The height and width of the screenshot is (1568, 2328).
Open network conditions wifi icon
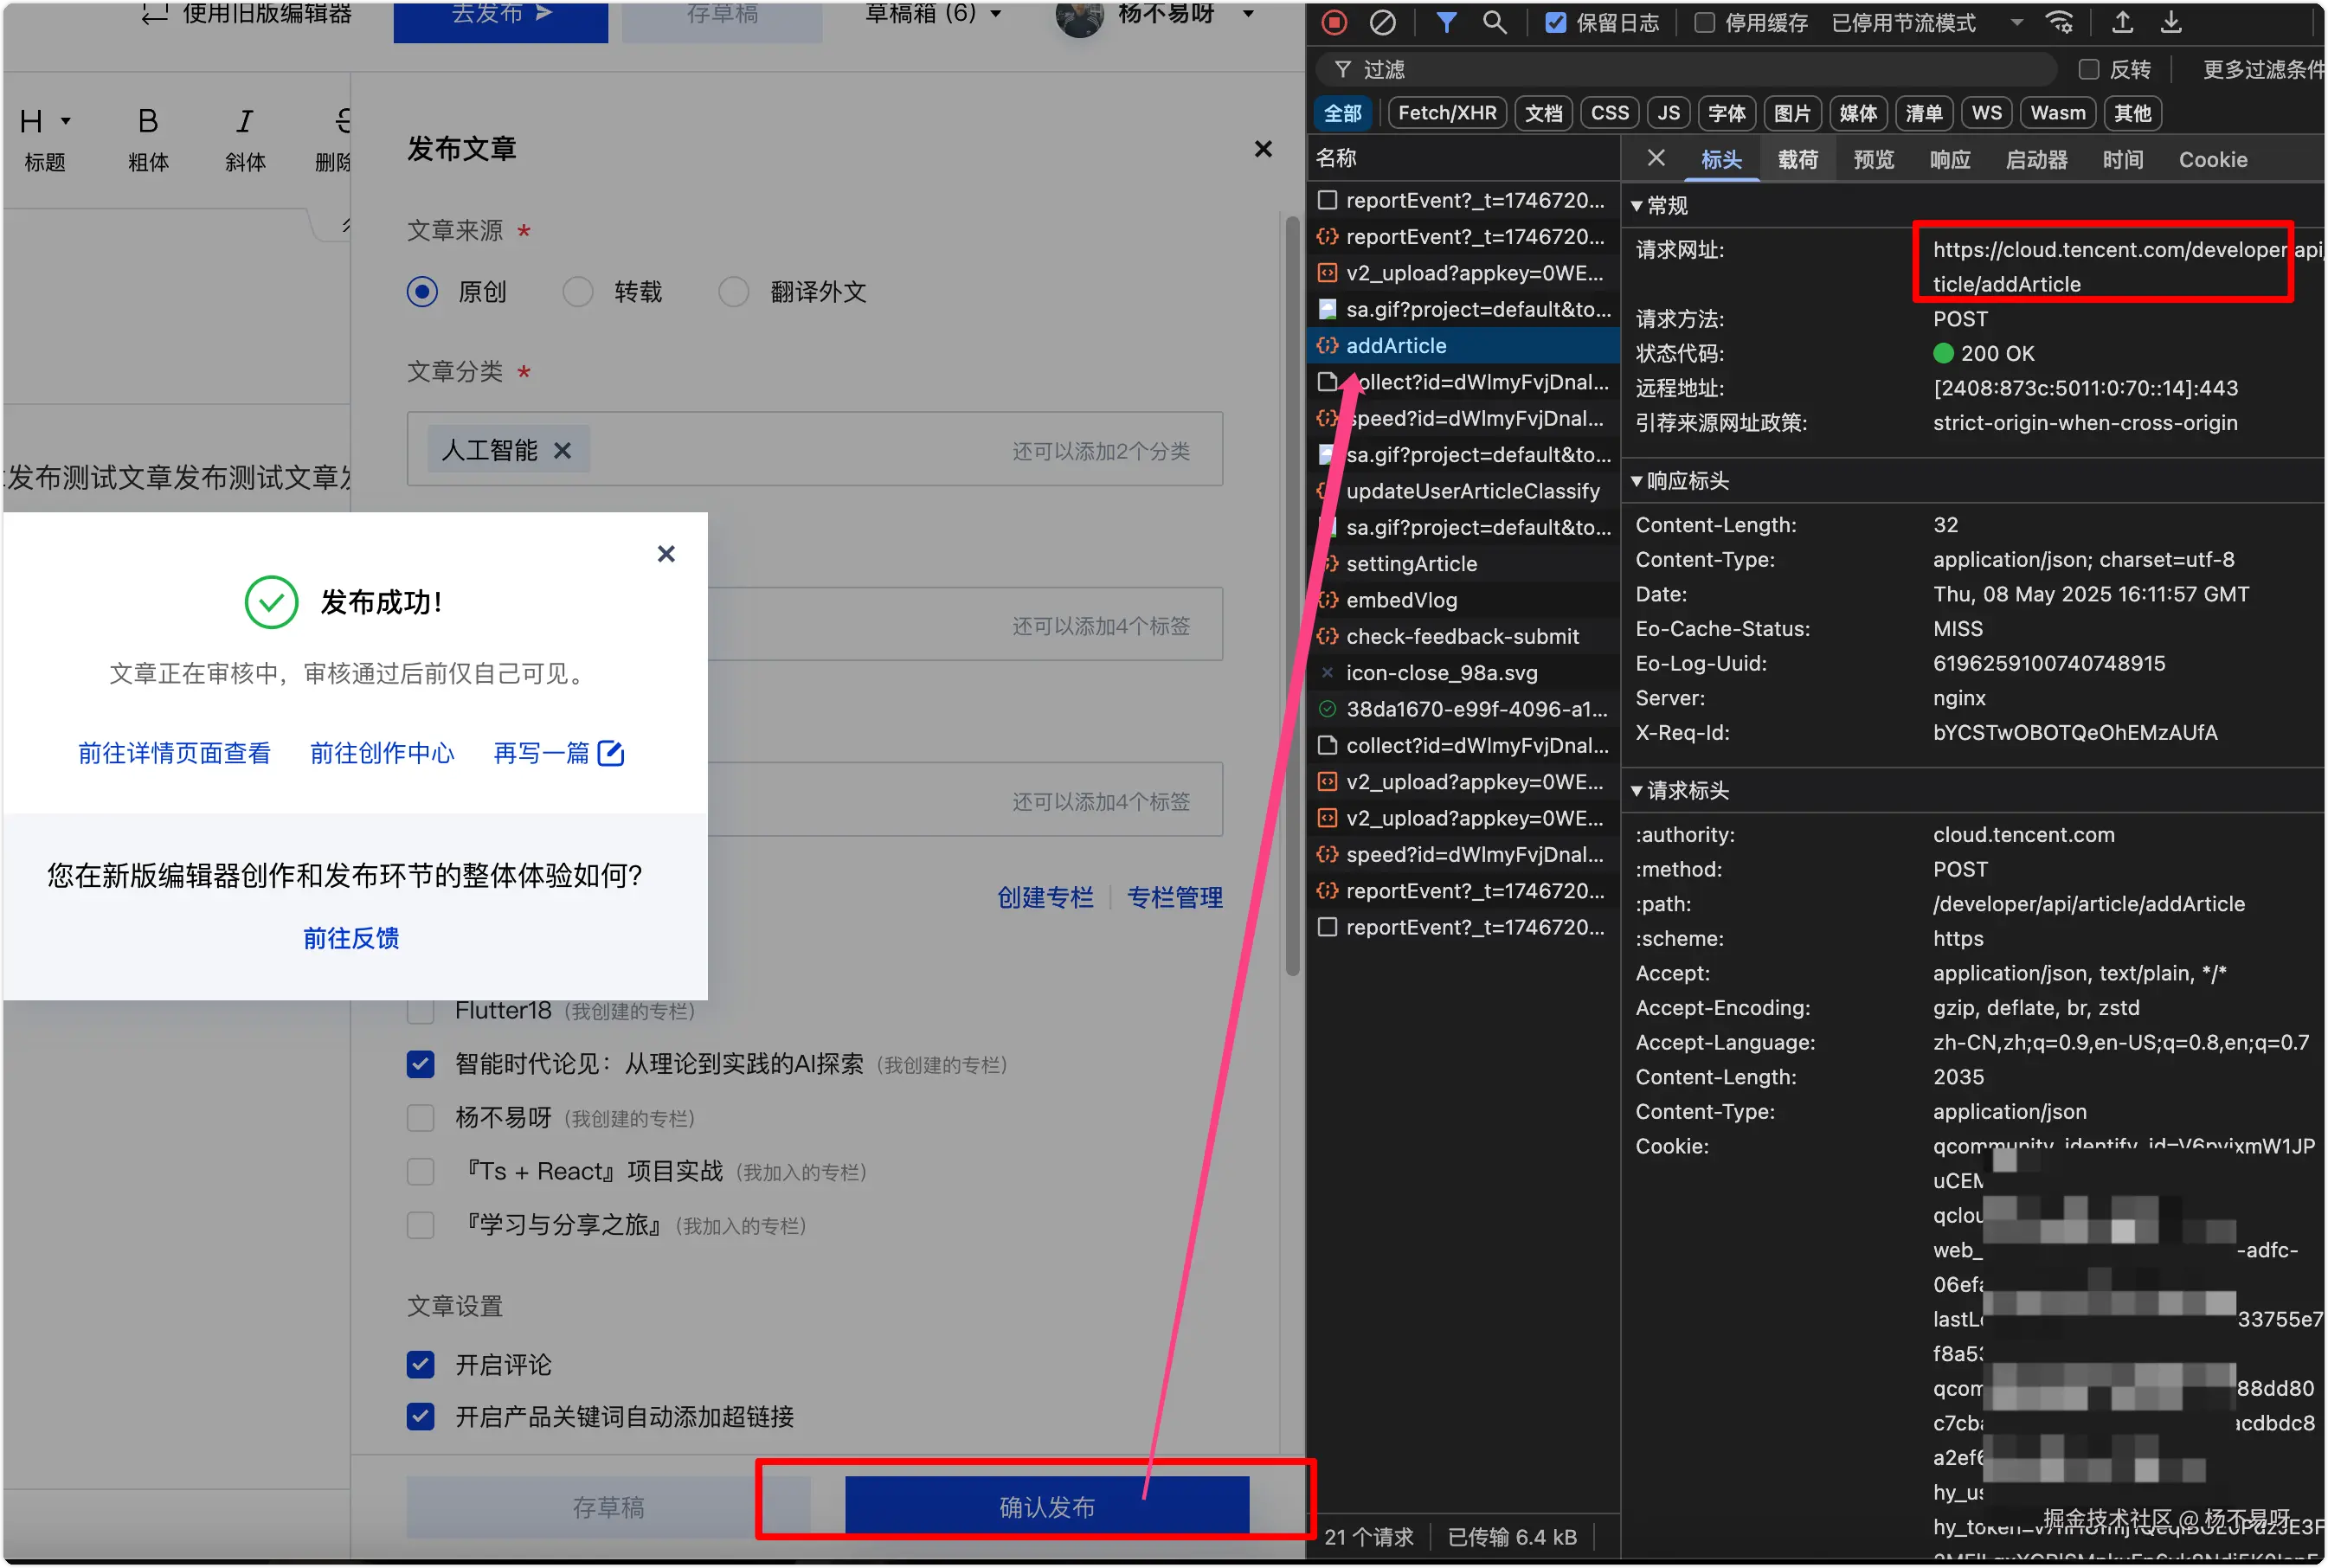tap(2059, 22)
